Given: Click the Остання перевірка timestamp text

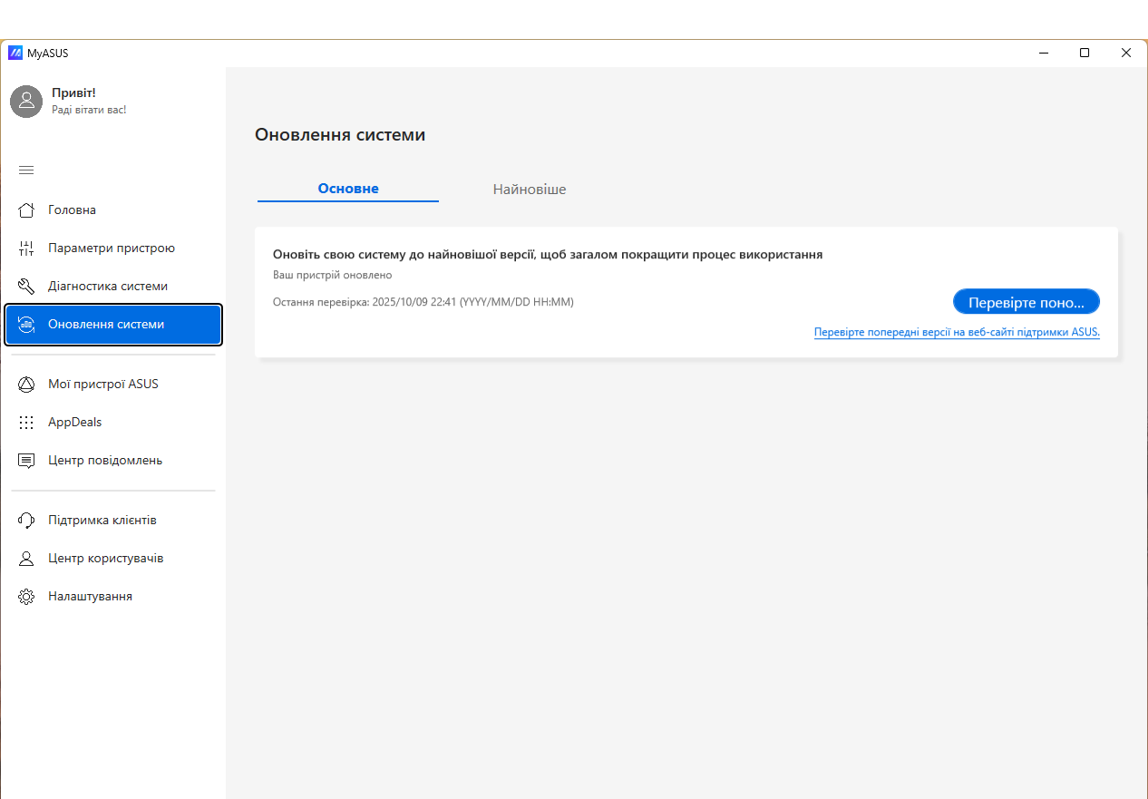Looking at the screenshot, I should (x=423, y=302).
